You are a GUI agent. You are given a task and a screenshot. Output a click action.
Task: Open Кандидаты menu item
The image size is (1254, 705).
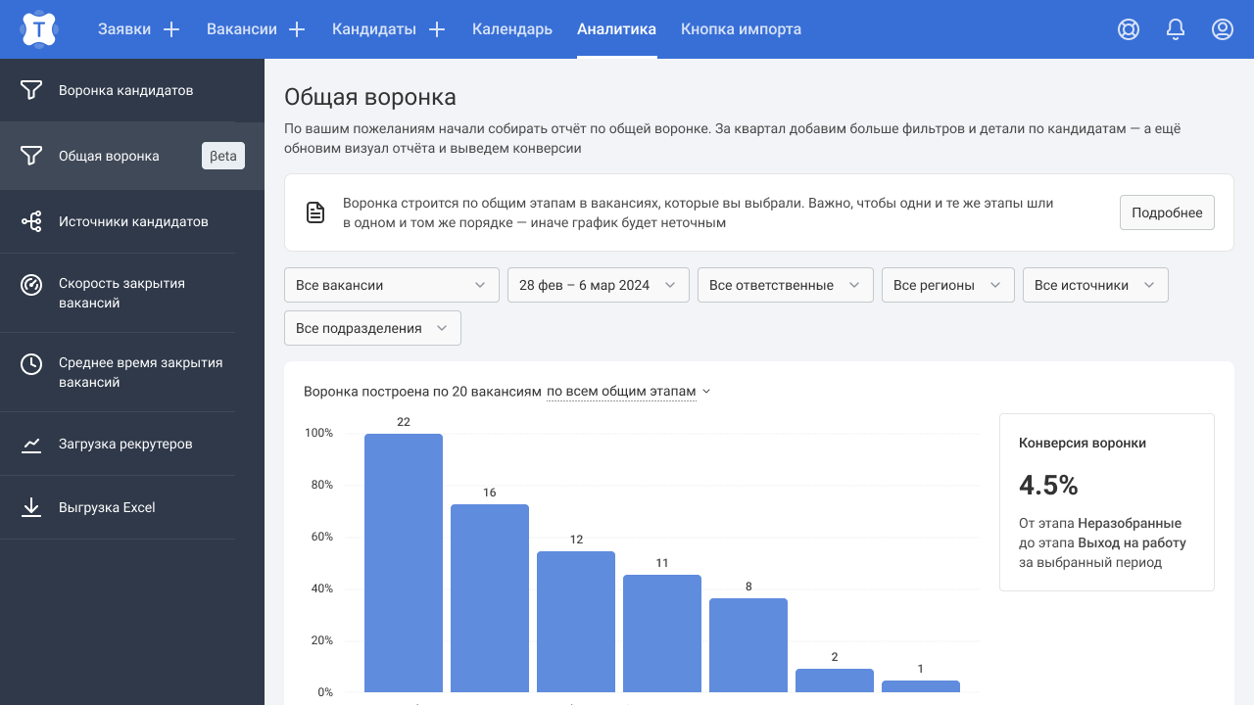[x=374, y=29]
